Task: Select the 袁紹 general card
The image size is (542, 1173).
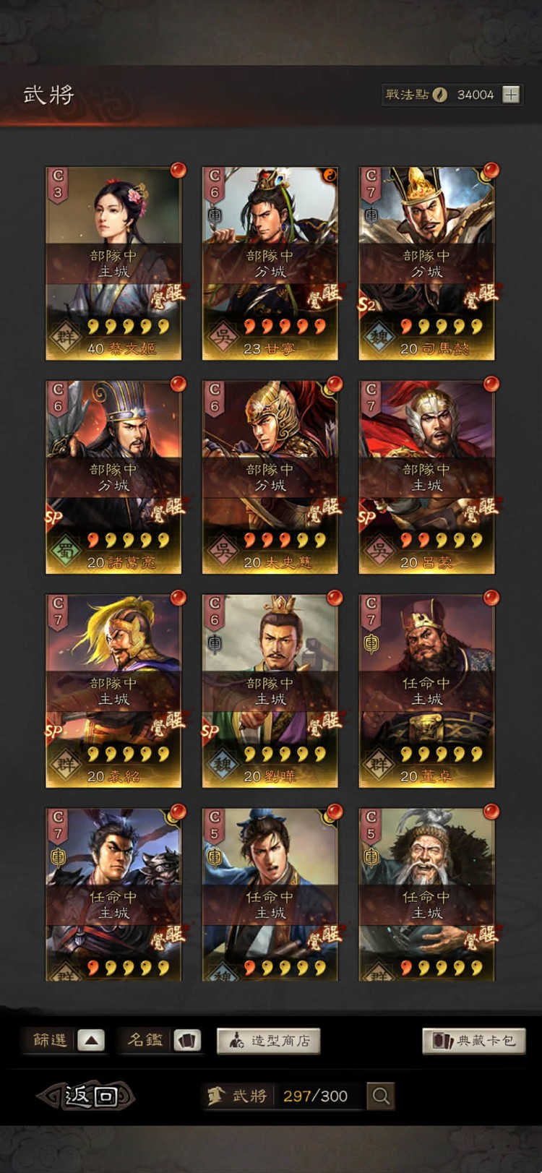Action: (x=113, y=691)
